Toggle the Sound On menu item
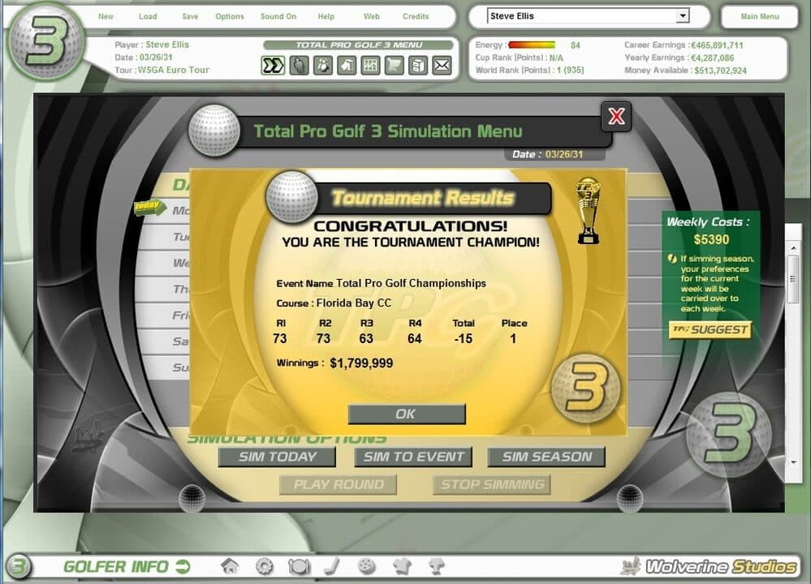Viewport: 811px width, 584px height. point(278,16)
